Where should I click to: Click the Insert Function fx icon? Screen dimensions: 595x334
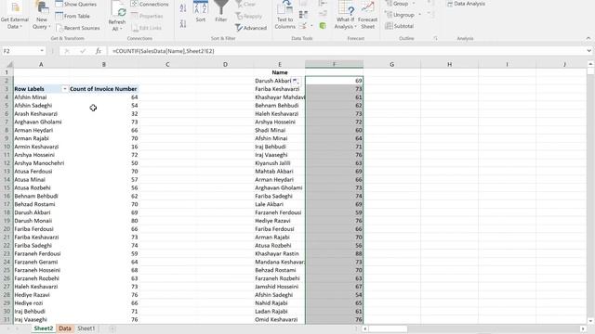99,51
